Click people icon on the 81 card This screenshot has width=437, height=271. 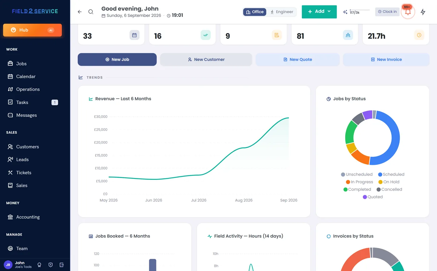pyautogui.click(x=348, y=35)
